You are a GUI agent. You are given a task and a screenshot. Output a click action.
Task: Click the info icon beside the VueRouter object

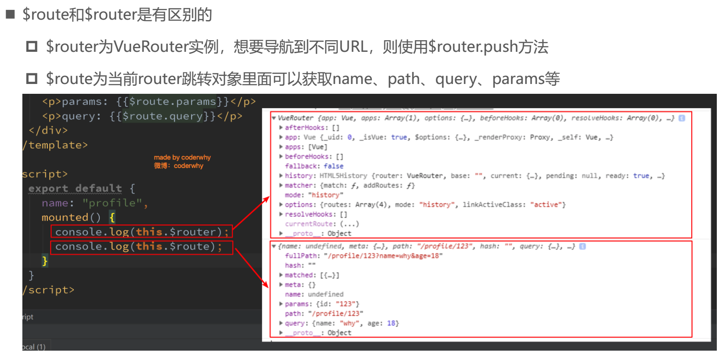click(681, 118)
